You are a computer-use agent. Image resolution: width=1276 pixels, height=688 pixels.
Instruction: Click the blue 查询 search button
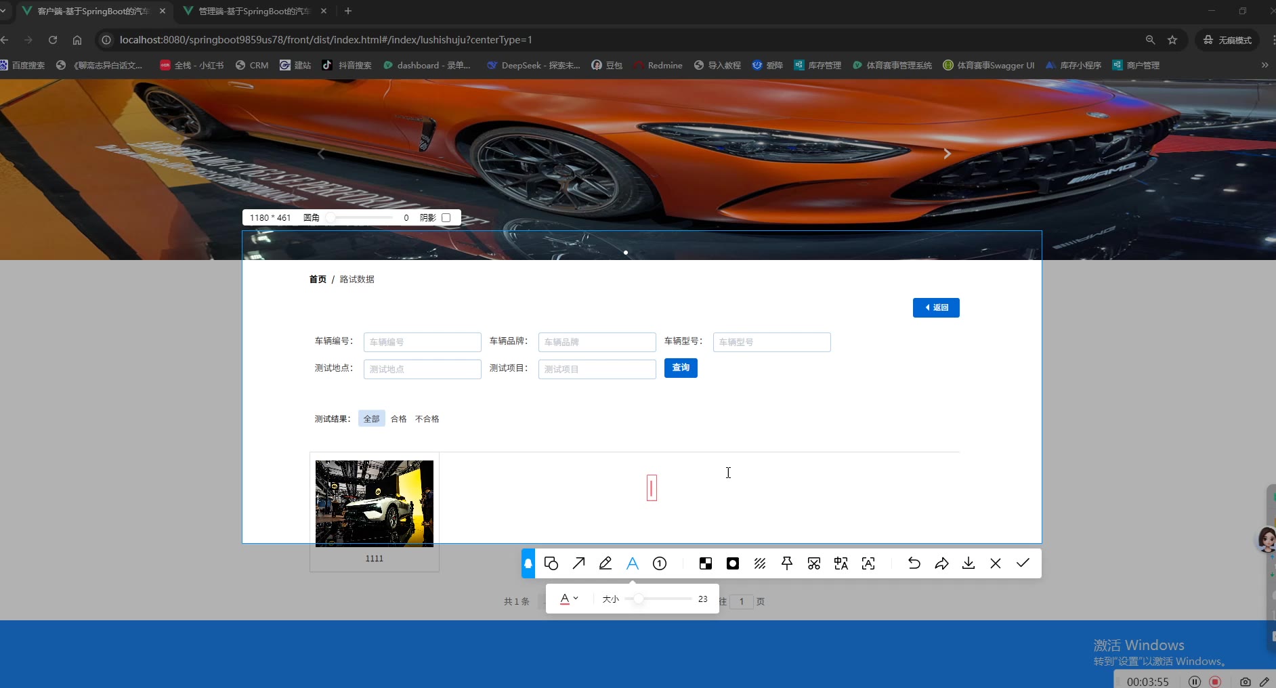(681, 368)
